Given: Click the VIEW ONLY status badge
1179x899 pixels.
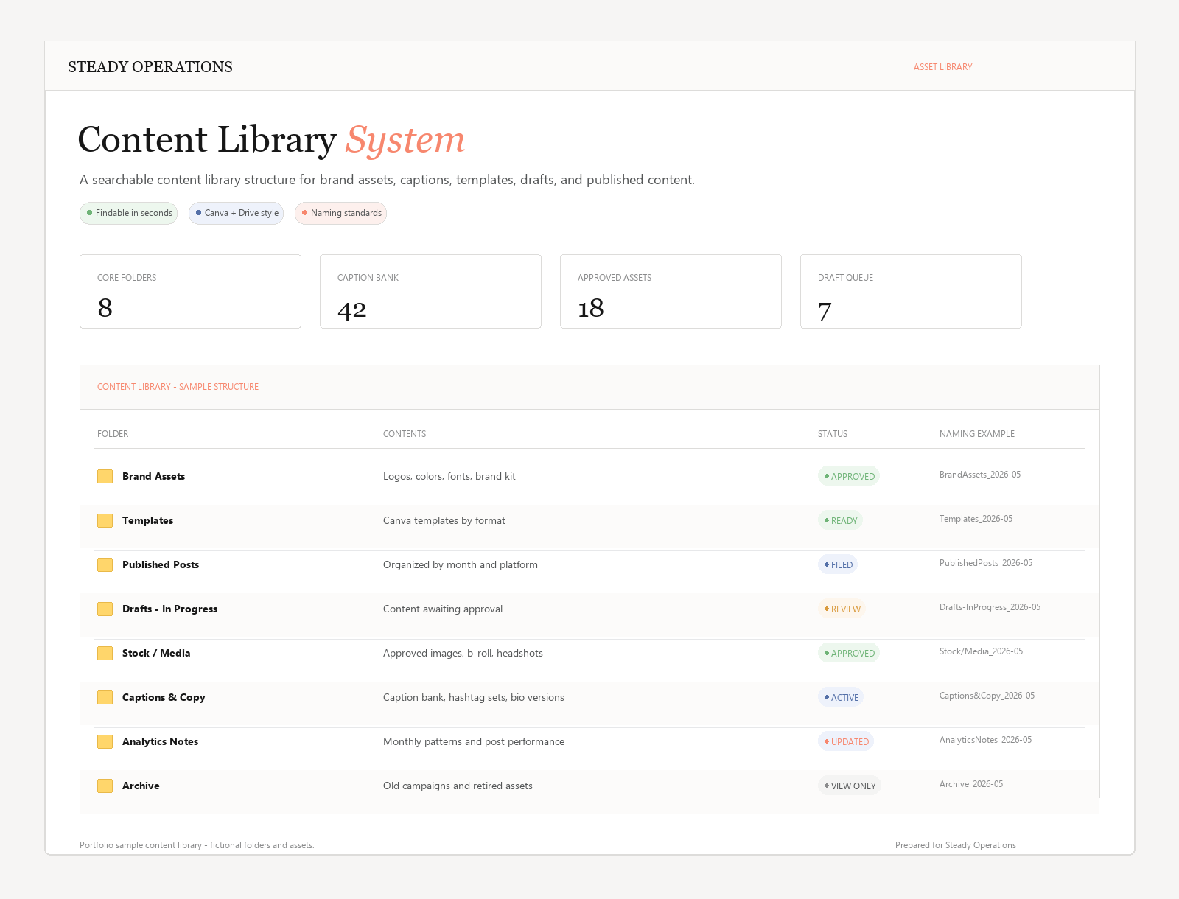Looking at the screenshot, I should 850,786.
